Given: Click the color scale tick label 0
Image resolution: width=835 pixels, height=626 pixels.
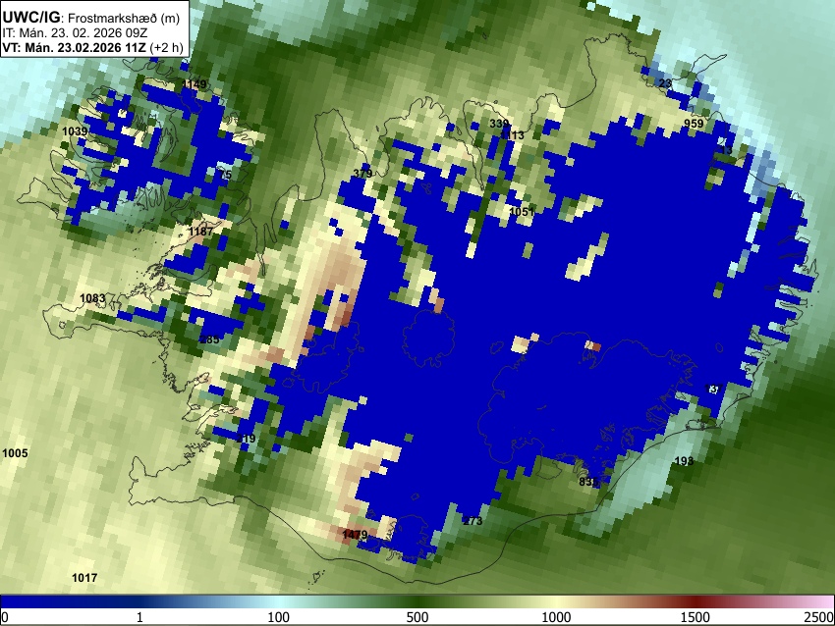Looking at the screenshot, I should coord(5,617).
